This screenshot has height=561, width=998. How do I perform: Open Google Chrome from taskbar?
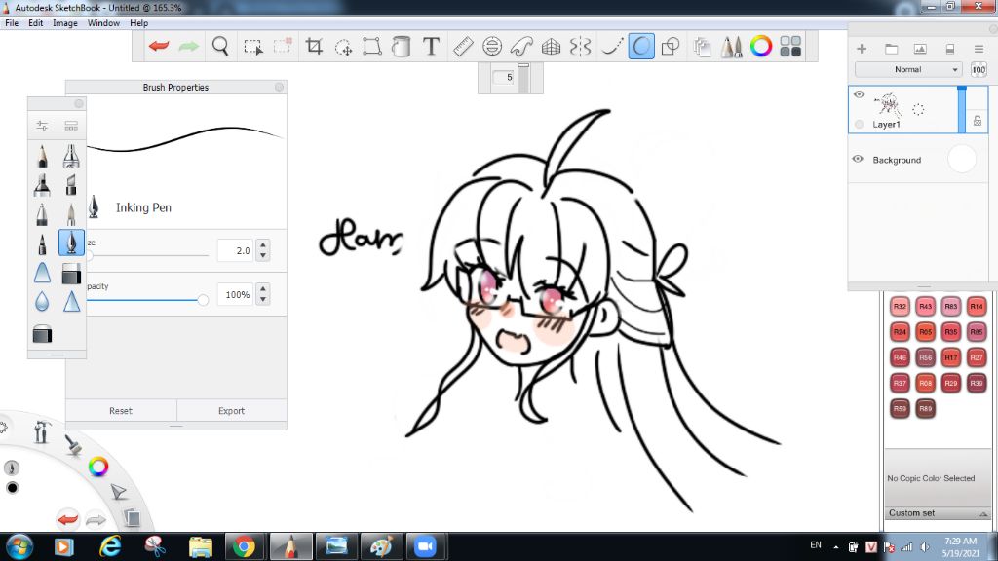click(244, 546)
